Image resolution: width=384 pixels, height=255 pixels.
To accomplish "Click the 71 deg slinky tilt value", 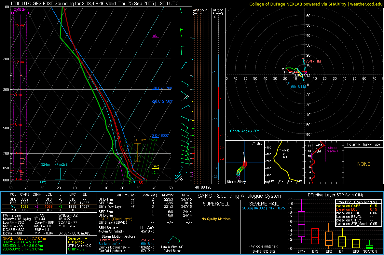I will 257,143.
